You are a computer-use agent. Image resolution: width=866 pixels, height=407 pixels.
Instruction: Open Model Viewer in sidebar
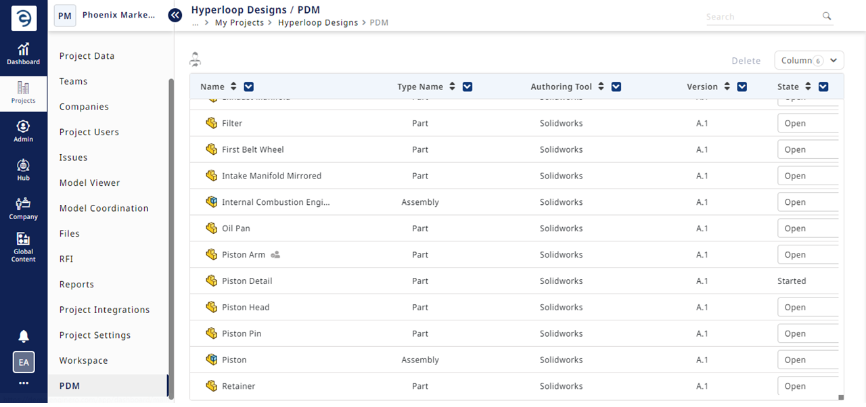click(x=89, y=183)
